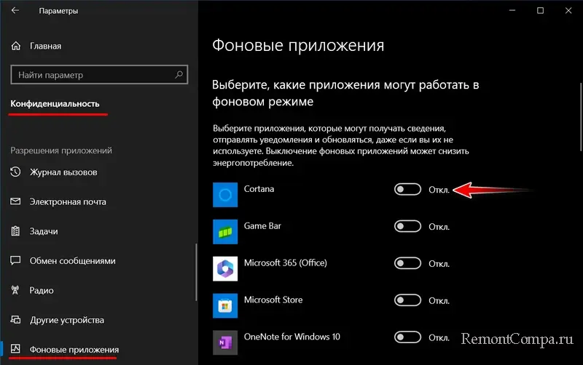Click the Cortana app name
This screenshot has height=365, width=583.
(259, 189)
